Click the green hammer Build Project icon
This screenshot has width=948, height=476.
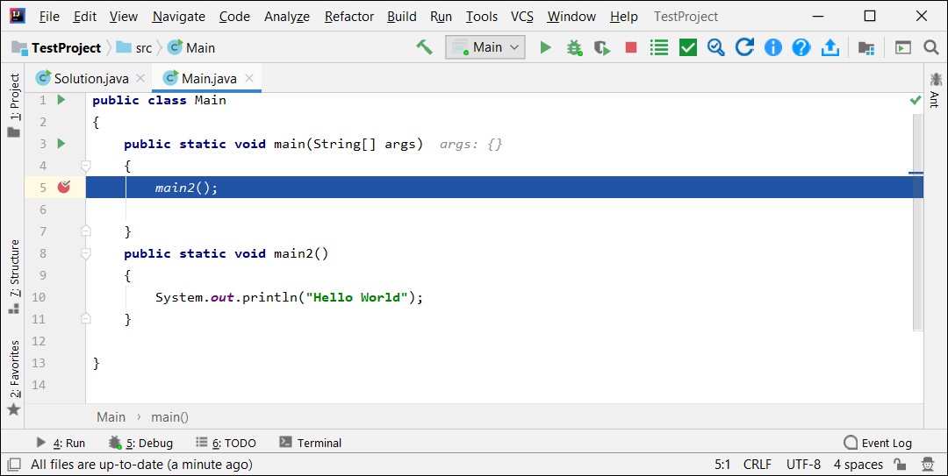coord(425,47)
